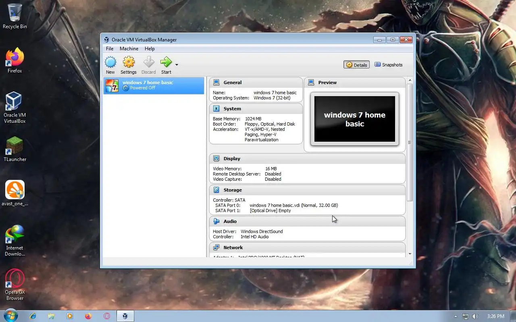
Task: Click the General section icon
Action: click(216, 83)
